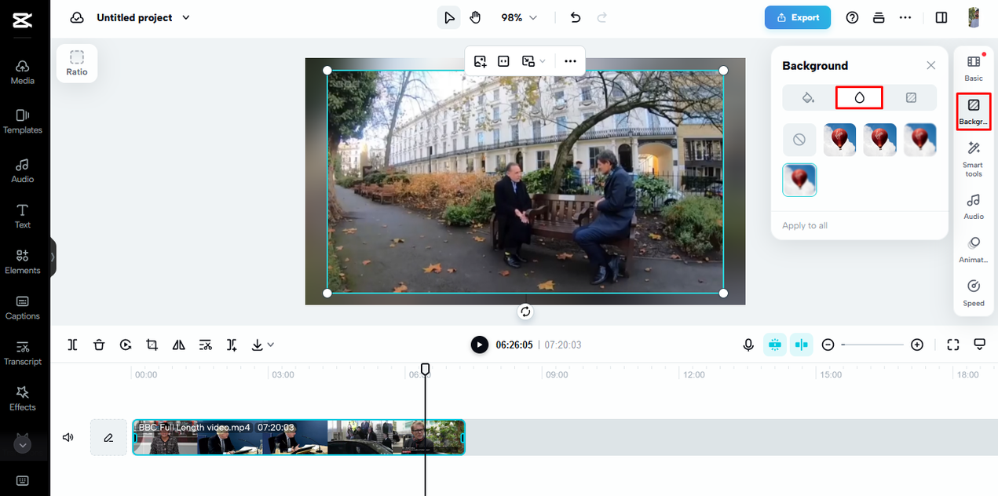Image resolution: width=998 pixels, height=496 pixels.
Task: Open the Effects panel
Action: 23,399
